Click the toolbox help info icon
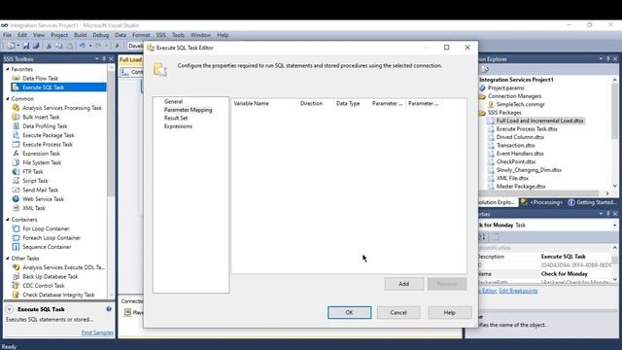 (x=109, y=309)
